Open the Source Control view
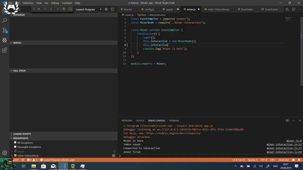Screen dimensions: 303x170 tap(5, 30)
